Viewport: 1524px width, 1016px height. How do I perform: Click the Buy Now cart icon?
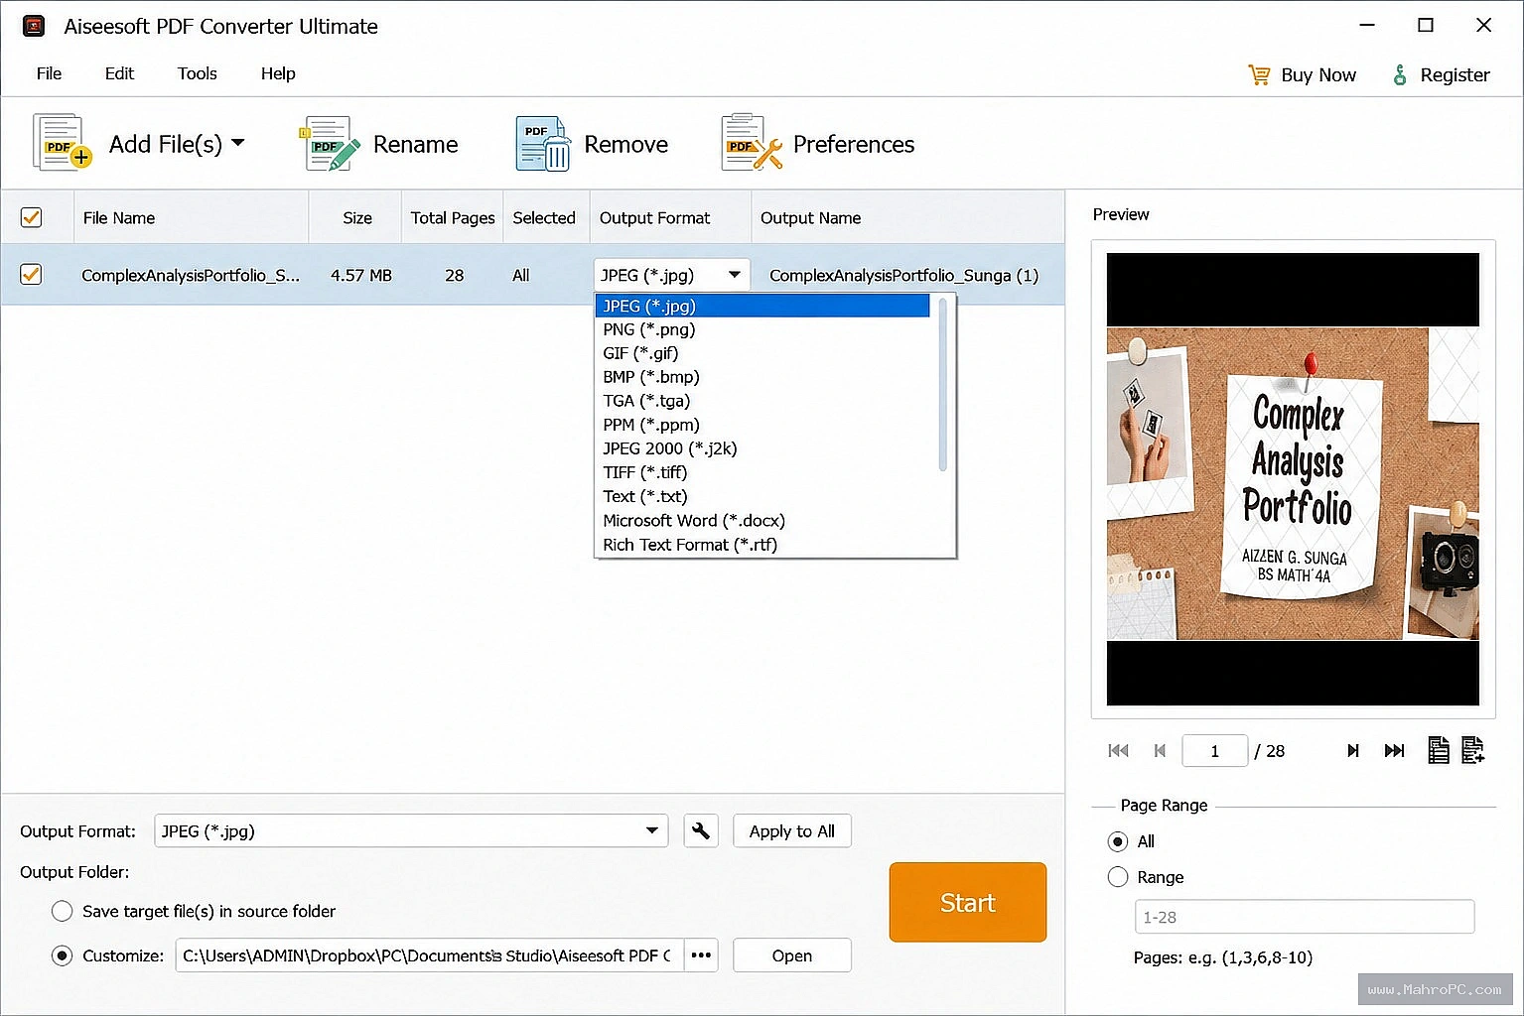1259,74
